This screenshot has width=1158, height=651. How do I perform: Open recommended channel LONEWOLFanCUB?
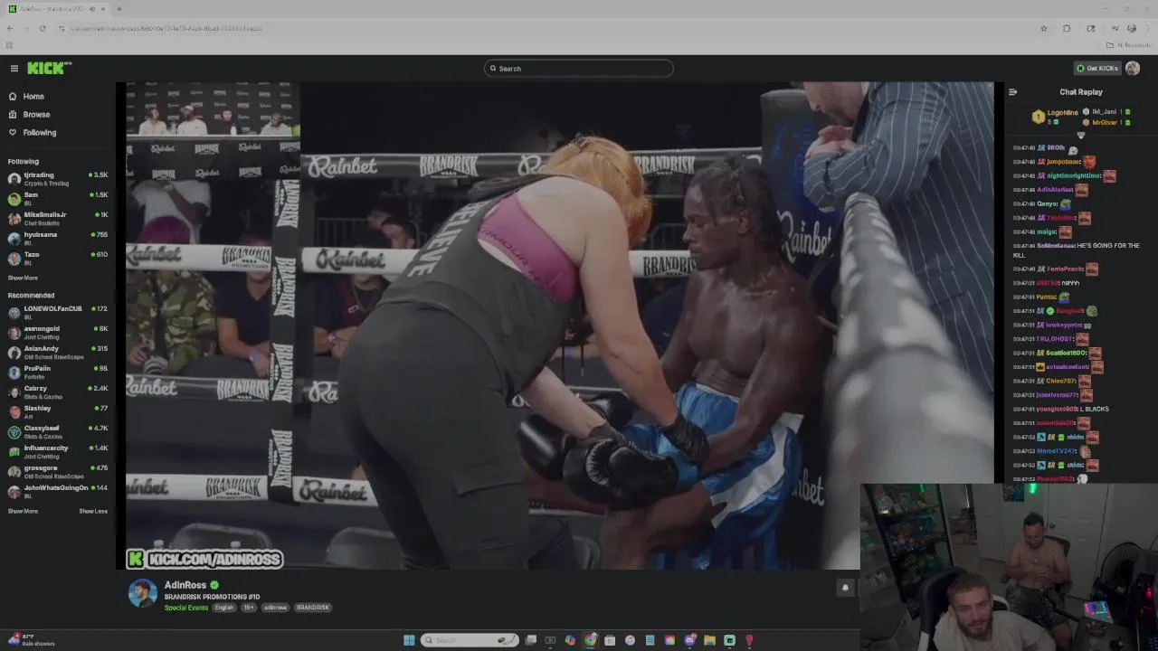(57, 312)
